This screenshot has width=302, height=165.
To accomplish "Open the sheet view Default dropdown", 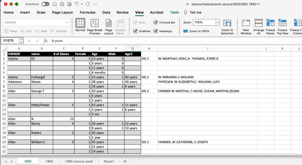I will 67,22.
